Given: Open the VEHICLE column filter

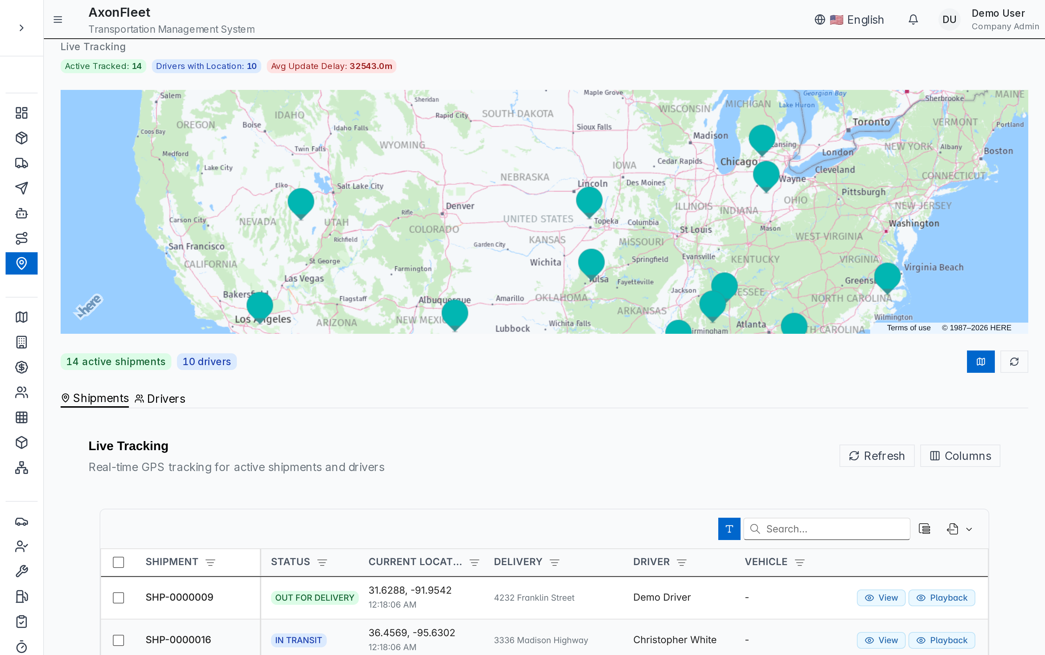Looking at the screenshot, I should [x=799, y=562].
